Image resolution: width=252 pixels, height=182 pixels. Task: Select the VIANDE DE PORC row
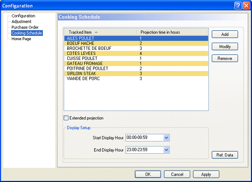pos(136,79)
